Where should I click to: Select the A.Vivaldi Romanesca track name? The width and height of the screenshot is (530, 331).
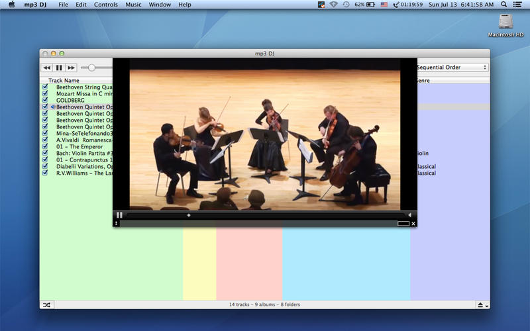pyautogui.click(x=84, y=140)
